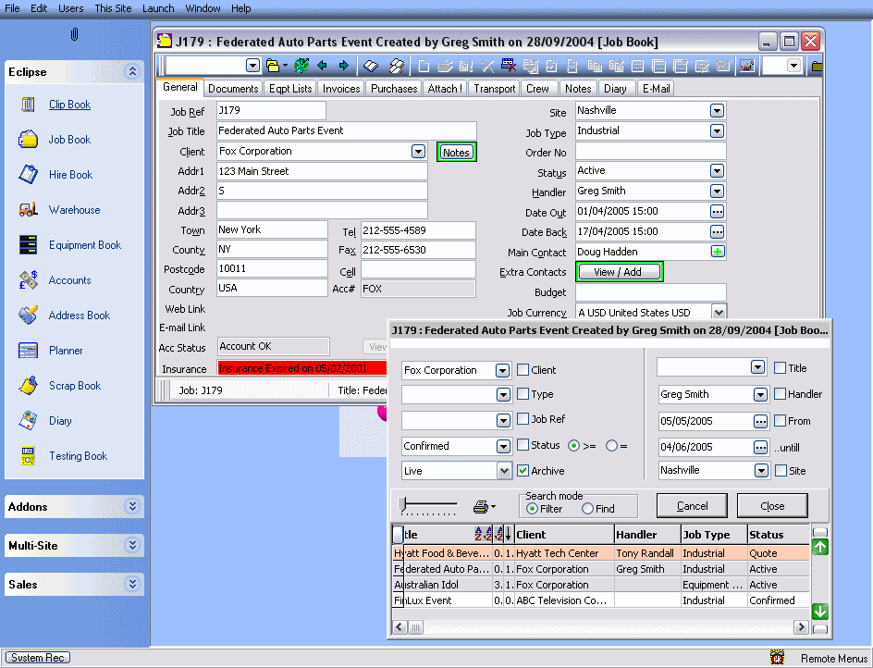Toggle the Site filter checkbox

click(x=781, y=471)
